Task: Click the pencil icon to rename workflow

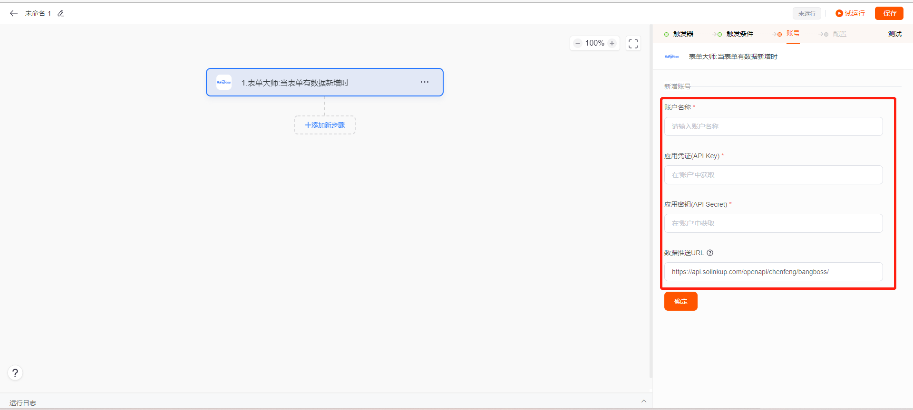Action: point(61,13)
